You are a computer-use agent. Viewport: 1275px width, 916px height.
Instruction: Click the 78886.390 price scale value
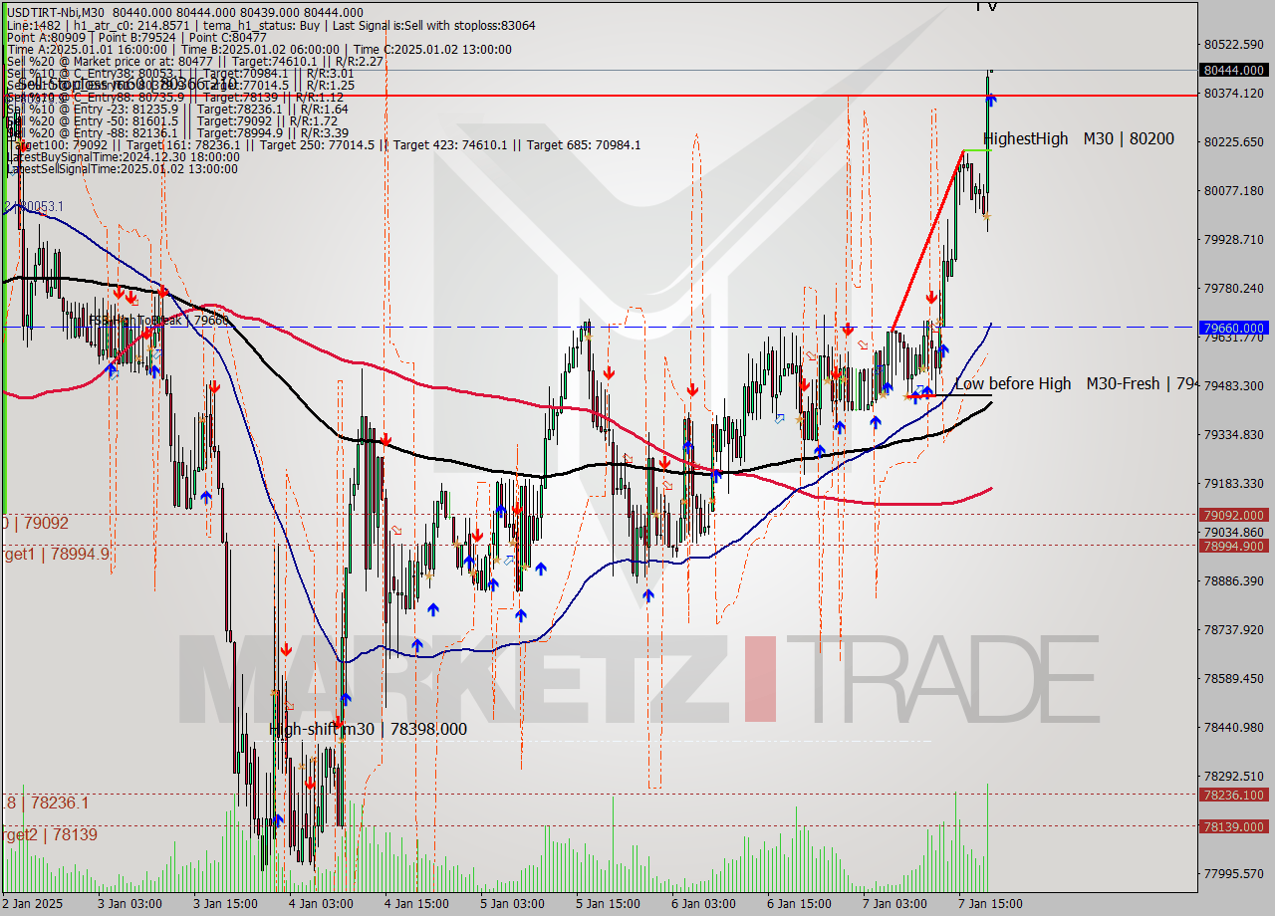coord(1233,581)
